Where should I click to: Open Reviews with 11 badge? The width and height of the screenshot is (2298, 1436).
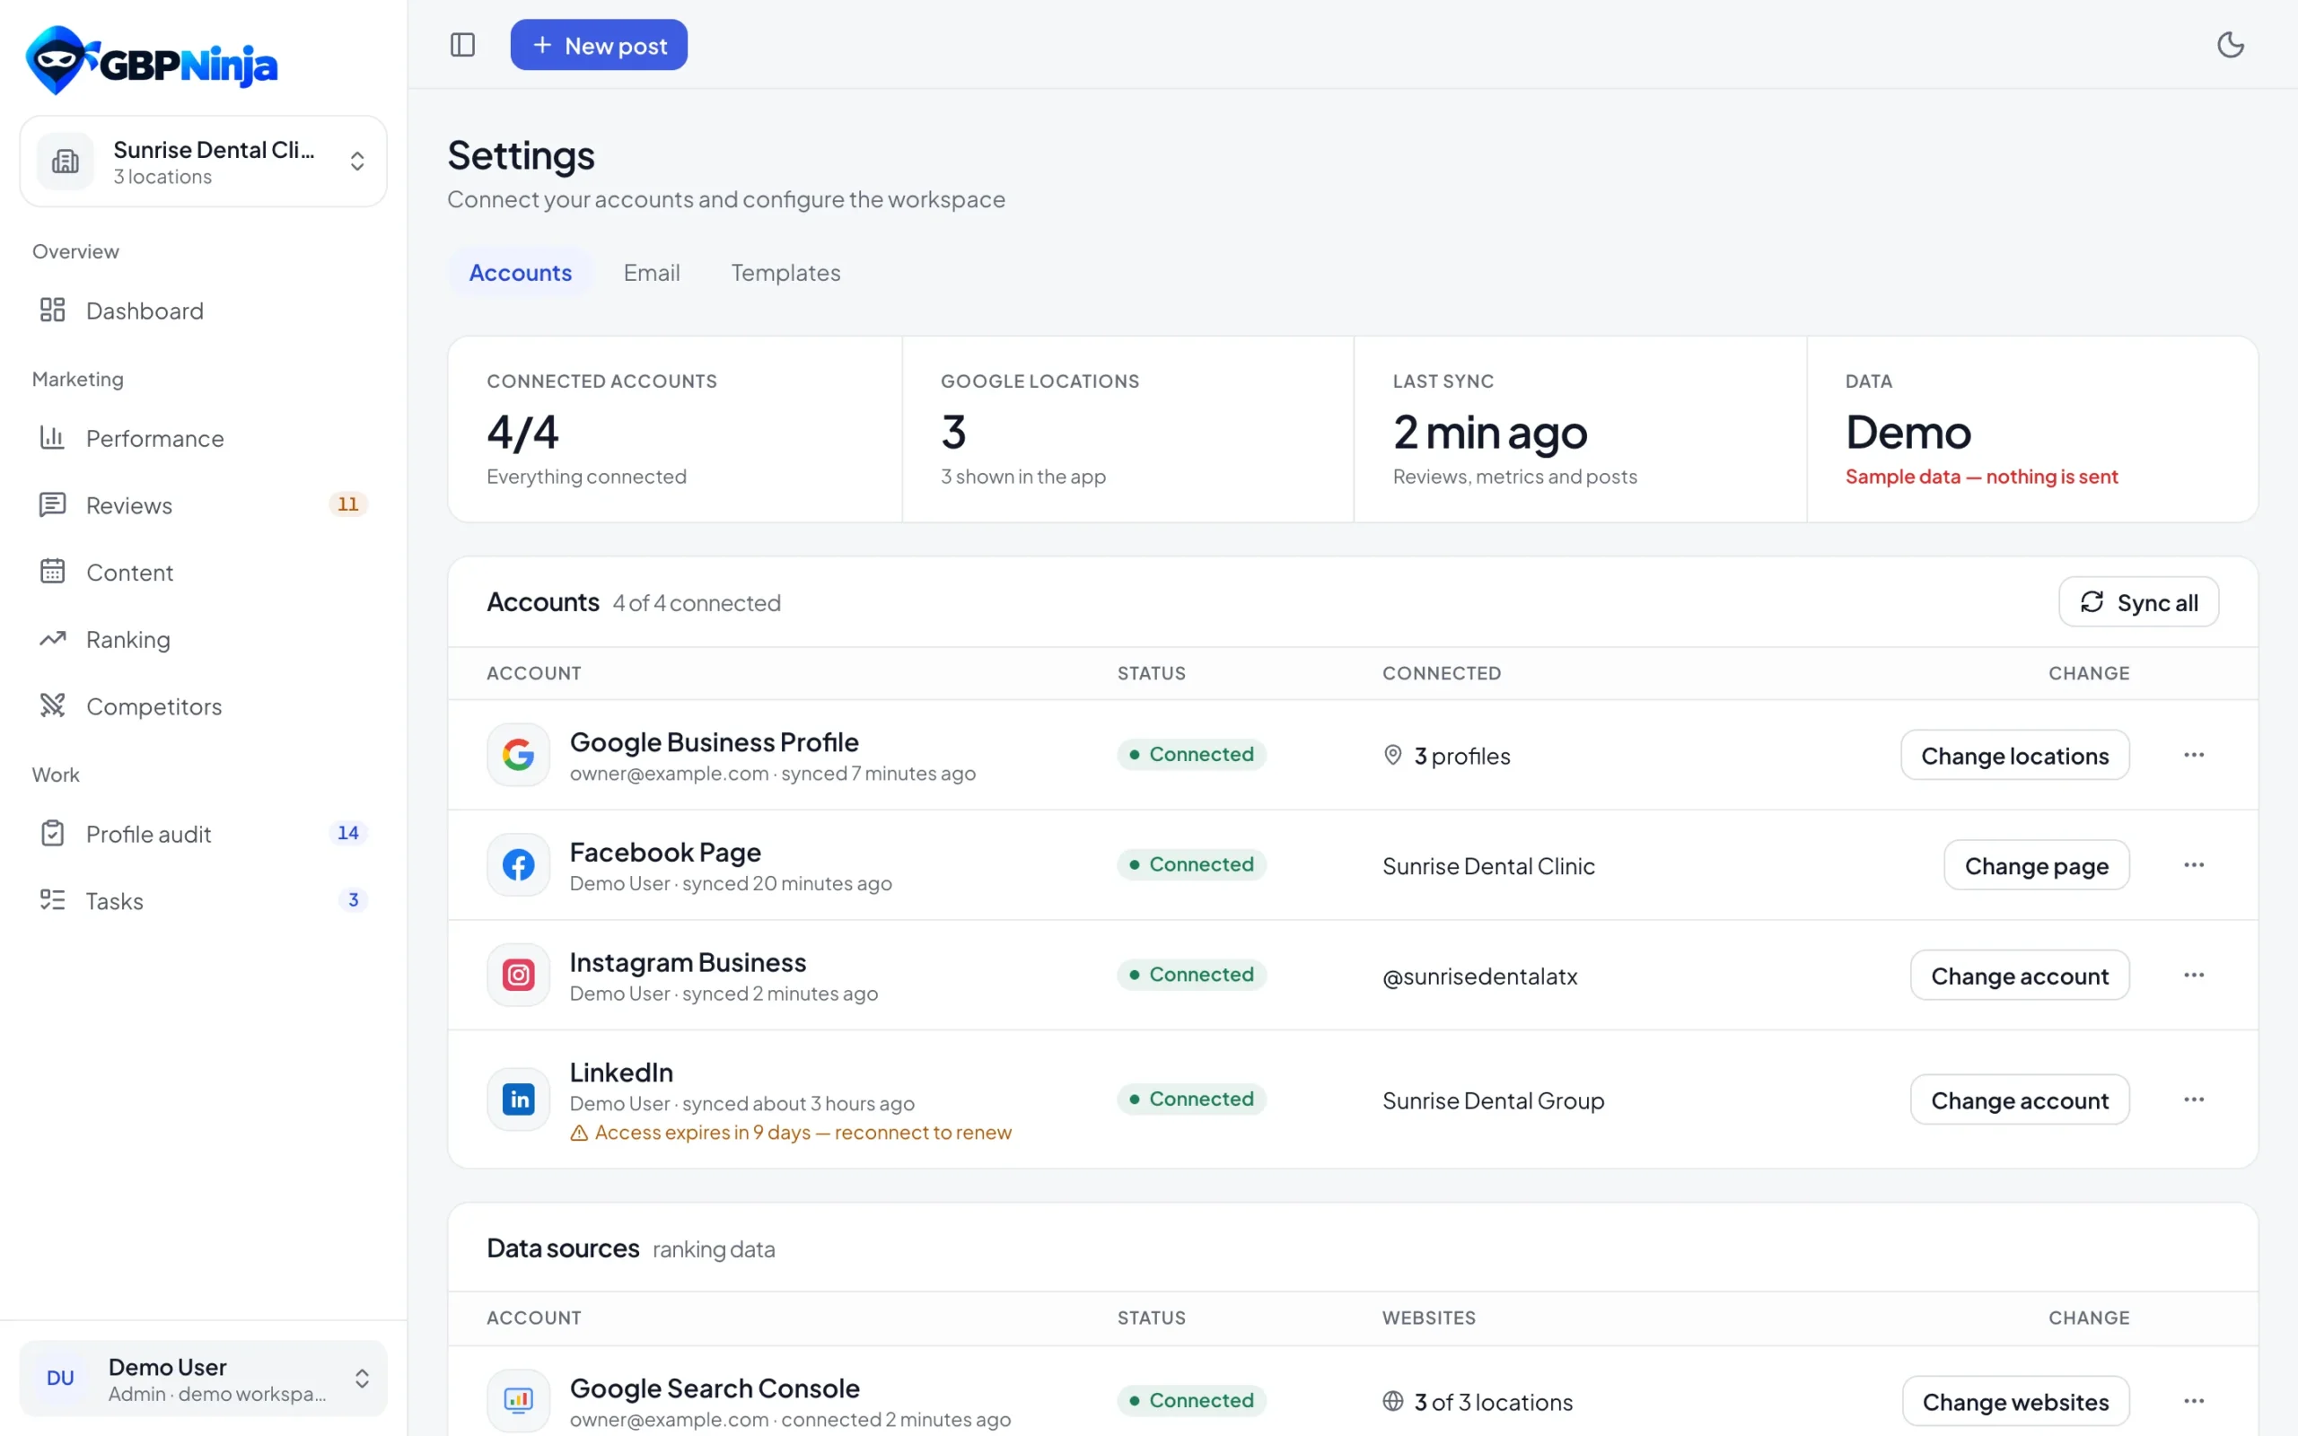click(203, 505)
